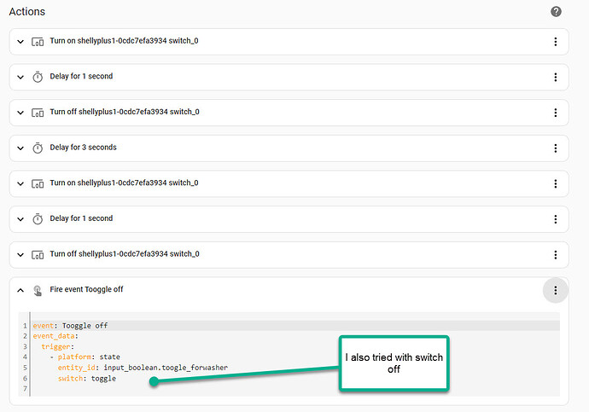This screenshot has width=589, height=412.
Task: Open menu for 'Fire event Tooggle off'
Action: click(555, 290)
